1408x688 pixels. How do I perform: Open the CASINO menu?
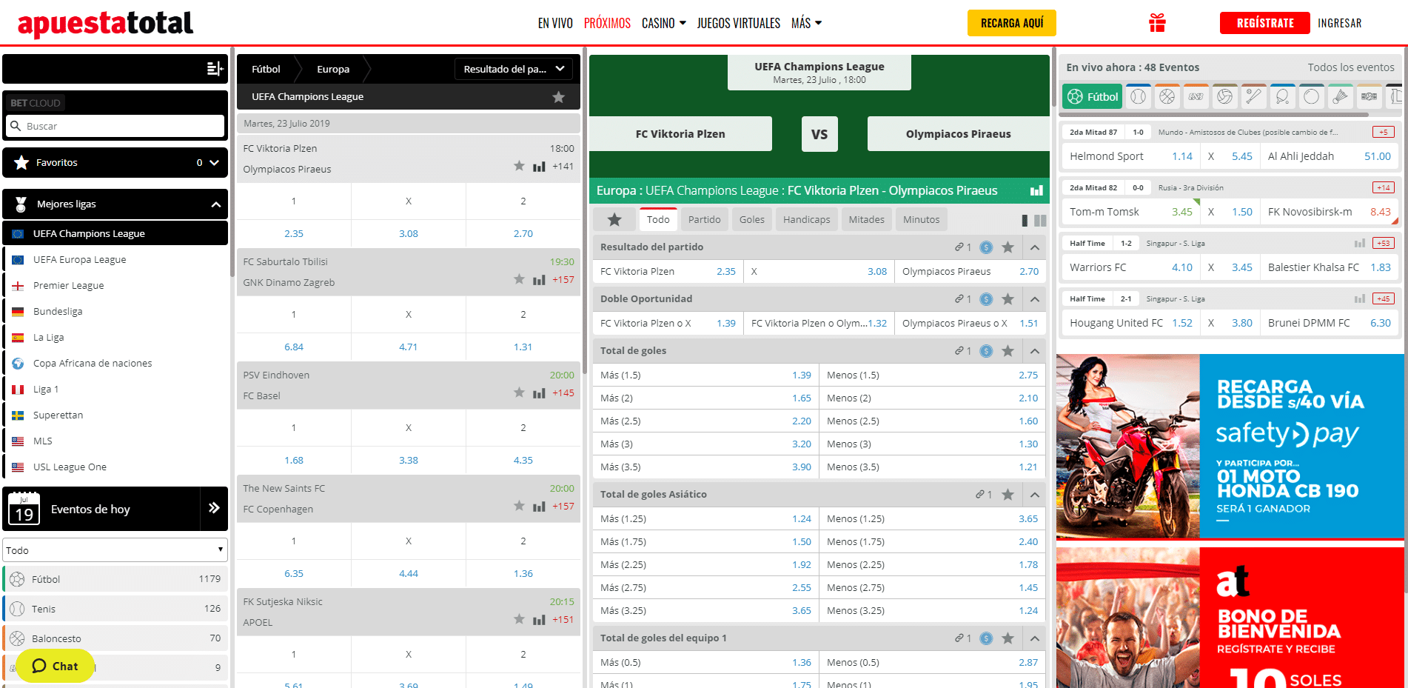click(x=663, y=24)
